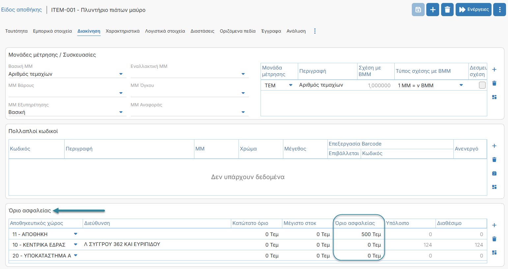Click the Υπόλοιπο value 124

(428, 245)
